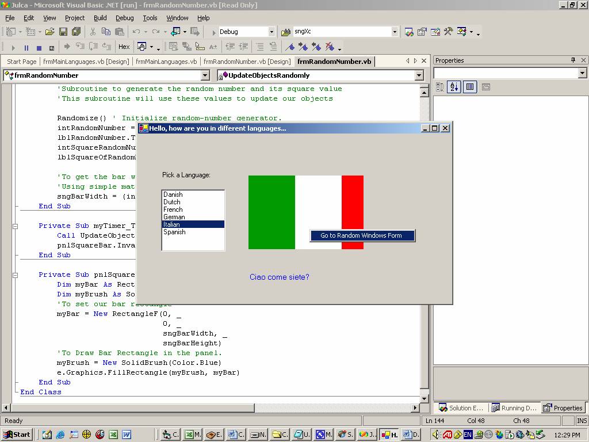This screenshot has height=442, width=589.
Task: Click Go to Random Windows Form button
Action: click(362, 235)
